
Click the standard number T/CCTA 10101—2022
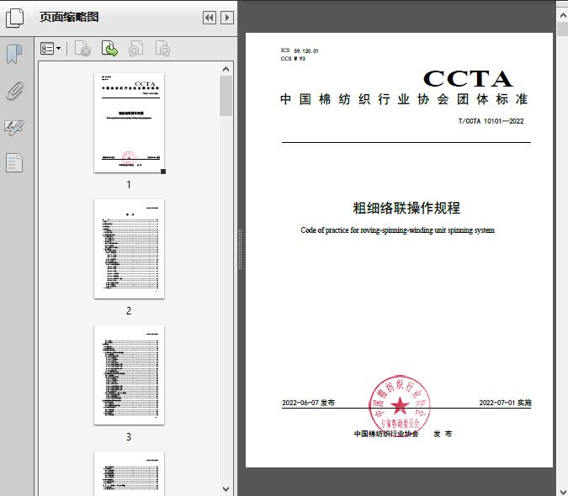click(x=491, y=121)
